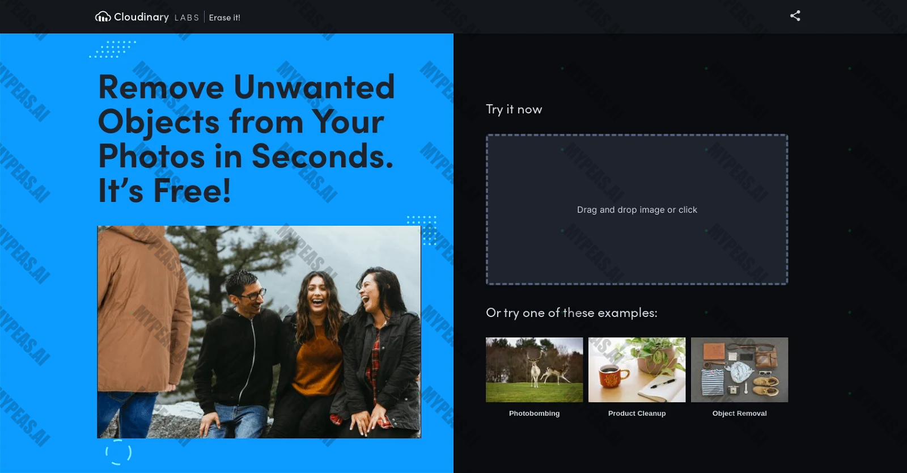Click the dashed circle icon below hero photo
The image size is (907, 473).
point(118,452)
